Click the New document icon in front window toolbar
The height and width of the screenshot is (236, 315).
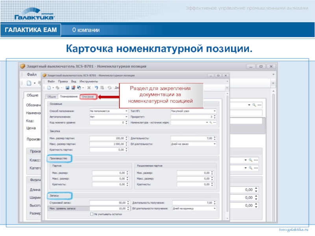(49, 88)
